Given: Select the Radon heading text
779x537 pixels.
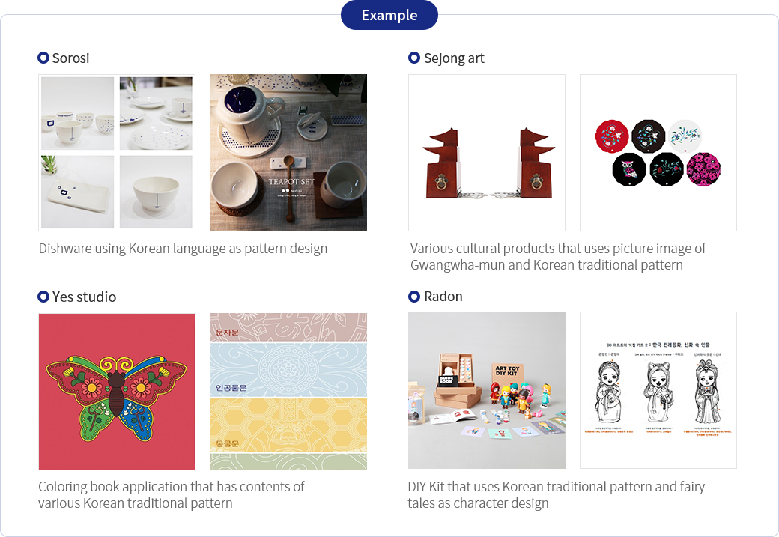Looking at the screenshot, I should [x=443, y=297].
